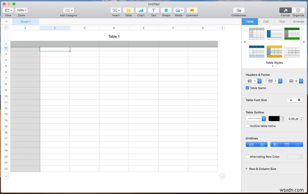
Task: Select row 10 header
Action: [6, 96]
